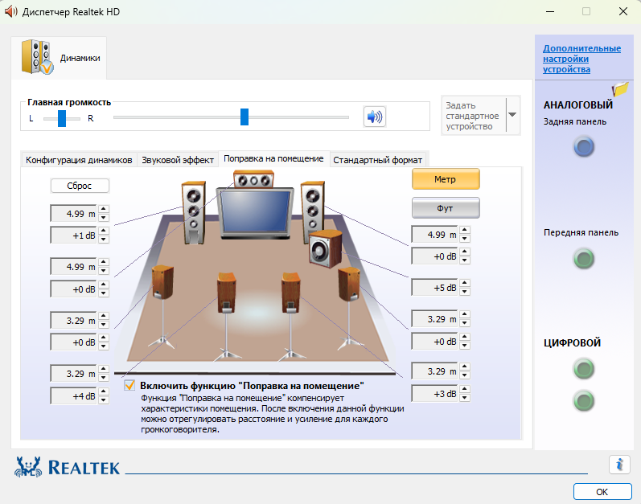Decrease the +1 dB gain with down arrow
The height and width of the screenshot is (504, 641).
[104, 240]
